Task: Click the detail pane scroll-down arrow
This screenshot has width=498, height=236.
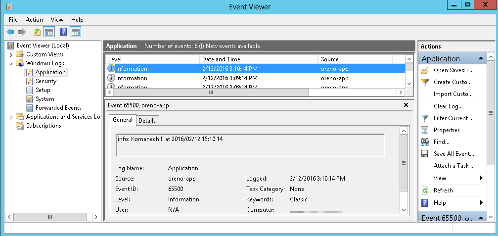Action: 404,210
